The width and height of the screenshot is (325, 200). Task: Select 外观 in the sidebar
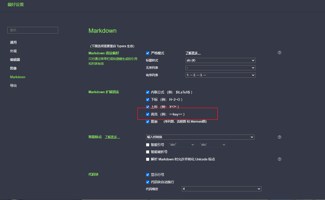[13, 51]
